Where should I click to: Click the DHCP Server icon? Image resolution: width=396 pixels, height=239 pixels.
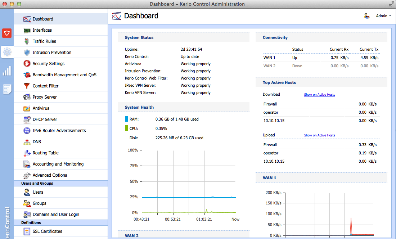(x=27, y=119)
